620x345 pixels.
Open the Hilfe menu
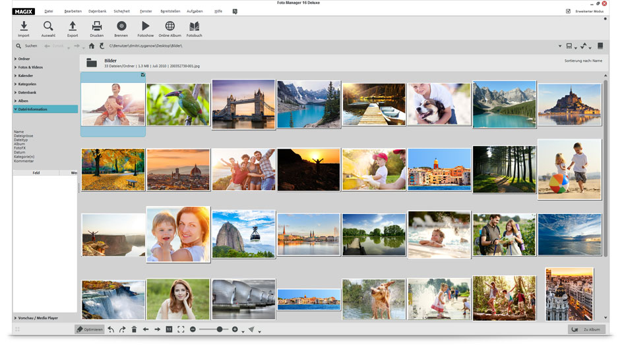(x=218, y=11)
